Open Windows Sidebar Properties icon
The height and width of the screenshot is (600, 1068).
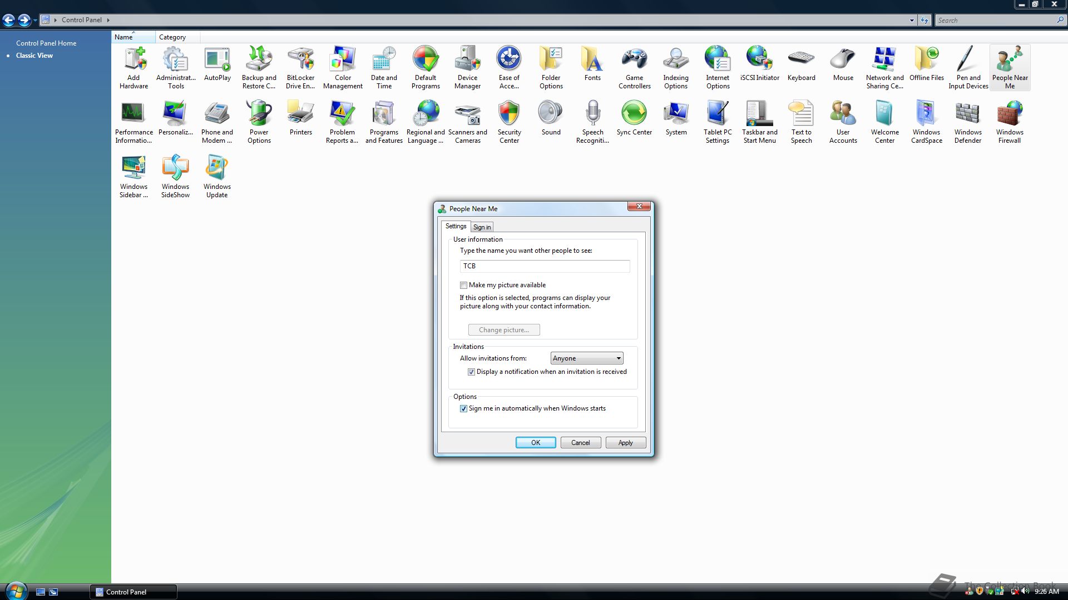click(133, 176)
